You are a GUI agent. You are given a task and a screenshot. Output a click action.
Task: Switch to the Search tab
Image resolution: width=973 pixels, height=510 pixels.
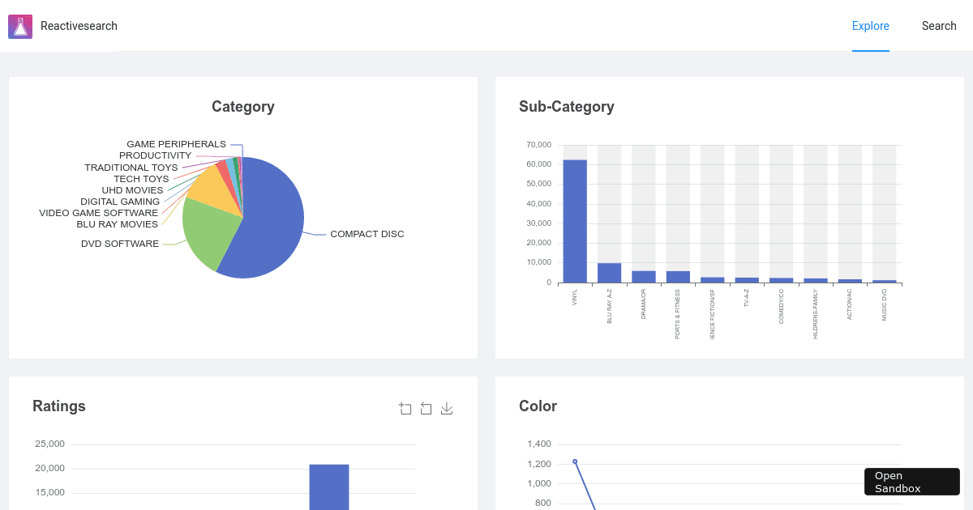[x=939, y=25]
